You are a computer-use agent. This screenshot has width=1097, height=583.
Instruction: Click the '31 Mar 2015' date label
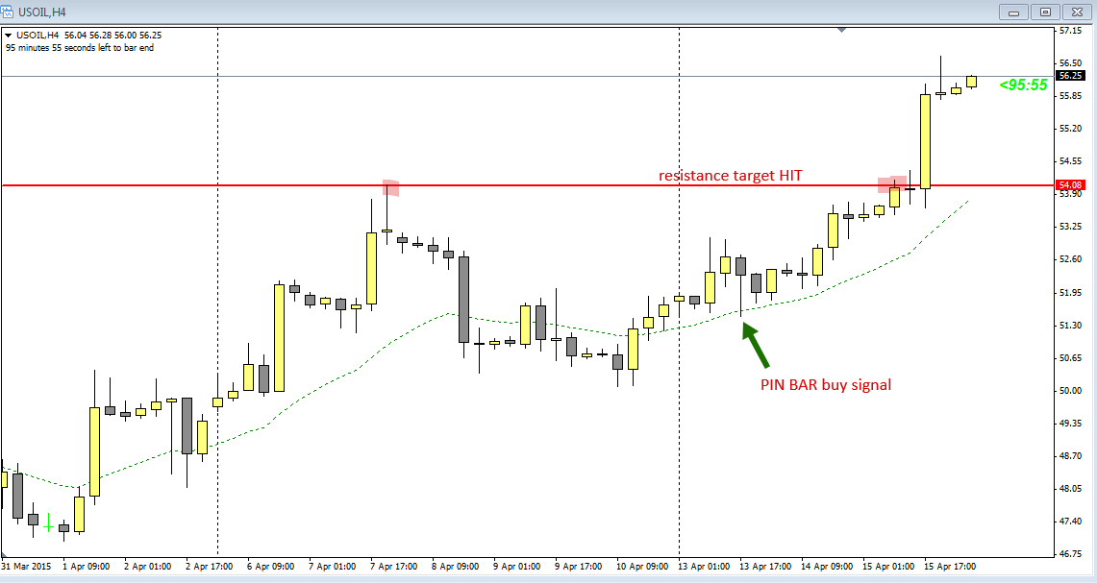click(x=27, y=567)
